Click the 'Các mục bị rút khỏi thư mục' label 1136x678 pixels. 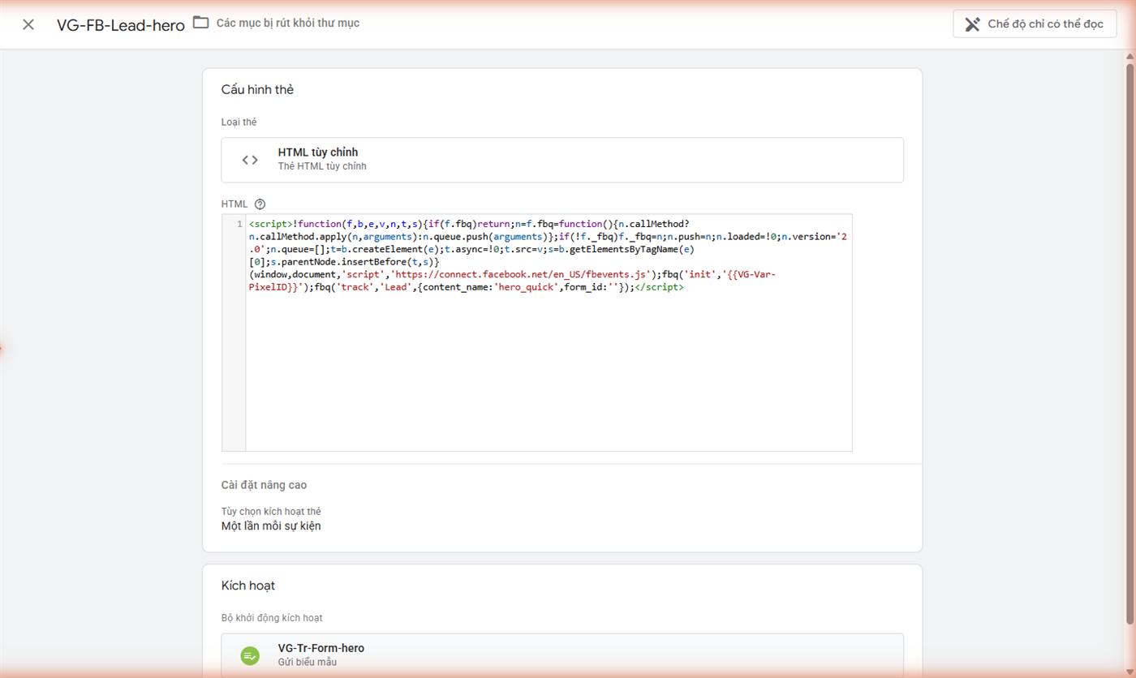click(x=288, y=23)
